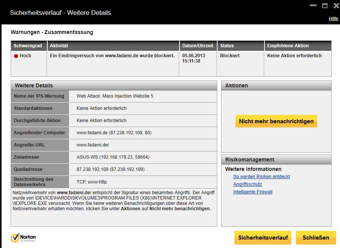Open So werden Risiken entdeckt link
This screenshot has height=248, width=340.
point(261,177)
